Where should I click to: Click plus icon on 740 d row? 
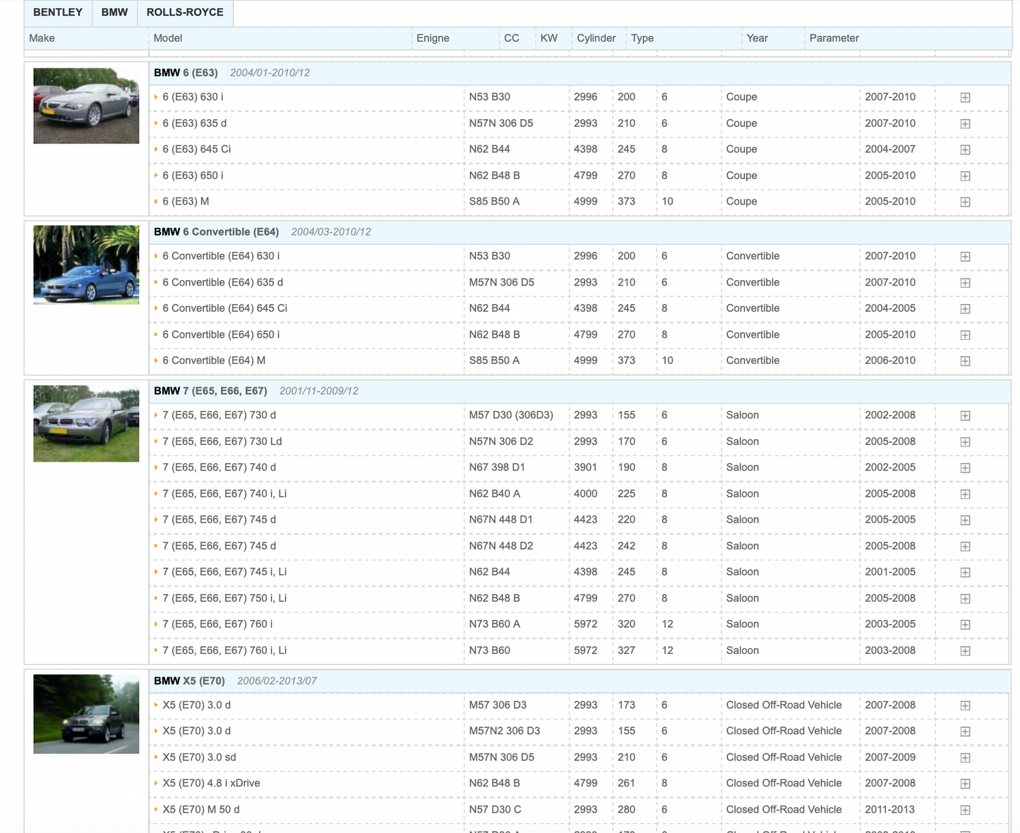click(965, 468)
